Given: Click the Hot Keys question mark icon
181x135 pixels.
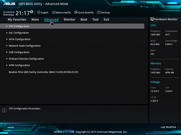Looking at the screenshot, I should pyautogui.click(x=99, y=12).
